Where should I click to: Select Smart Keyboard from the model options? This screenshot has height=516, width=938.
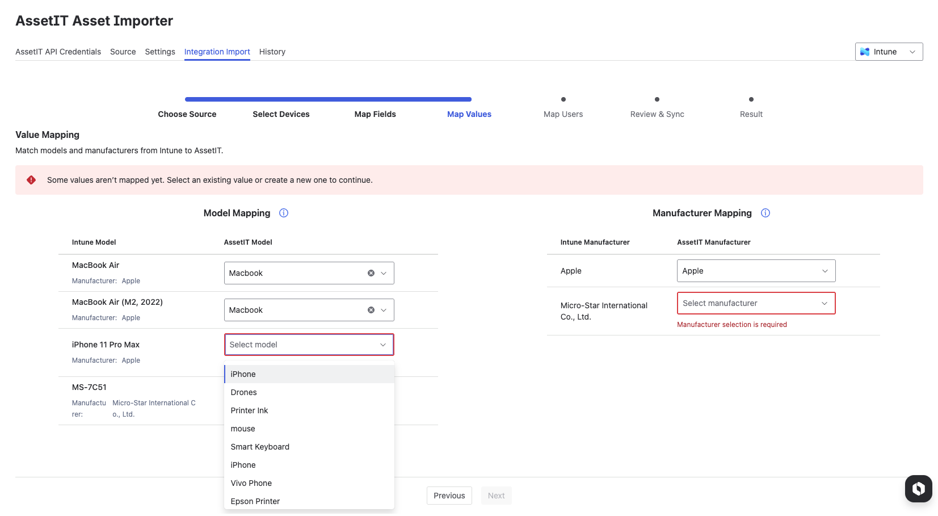[x=260, y=447]
